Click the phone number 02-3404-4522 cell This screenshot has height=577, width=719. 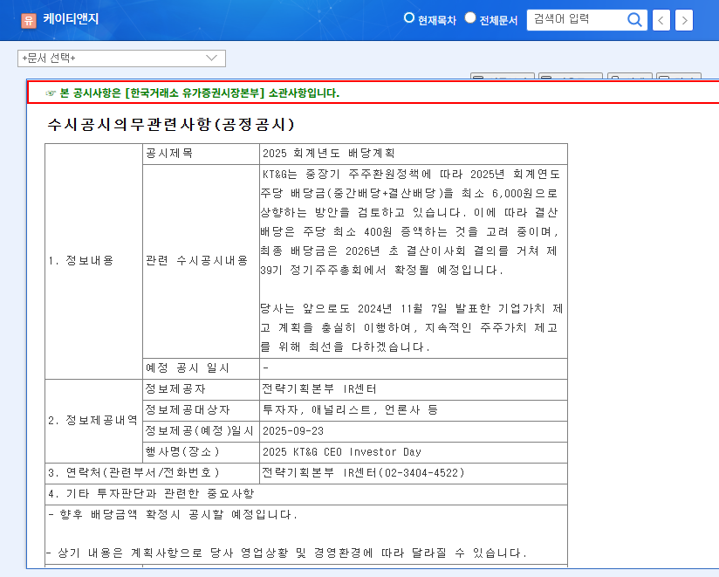click(413, 473)
